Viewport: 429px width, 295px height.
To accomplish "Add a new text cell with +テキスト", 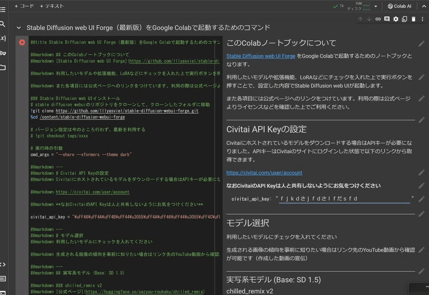I will pos(52,6).
